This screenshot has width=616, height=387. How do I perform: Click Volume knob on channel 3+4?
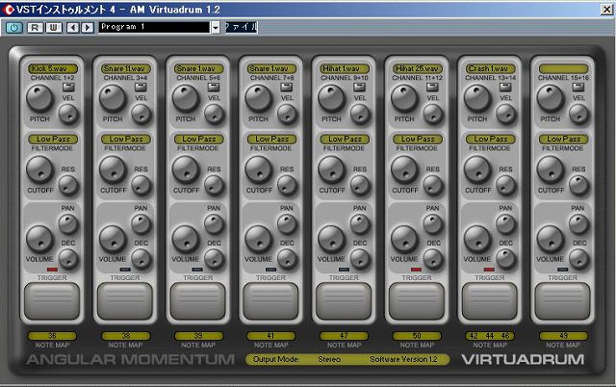113,239
